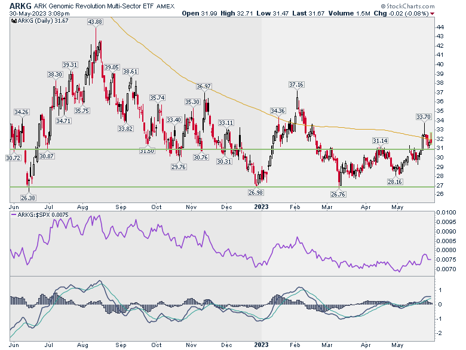
Task: Click the 28.16 price label
Action: point(395,182)
